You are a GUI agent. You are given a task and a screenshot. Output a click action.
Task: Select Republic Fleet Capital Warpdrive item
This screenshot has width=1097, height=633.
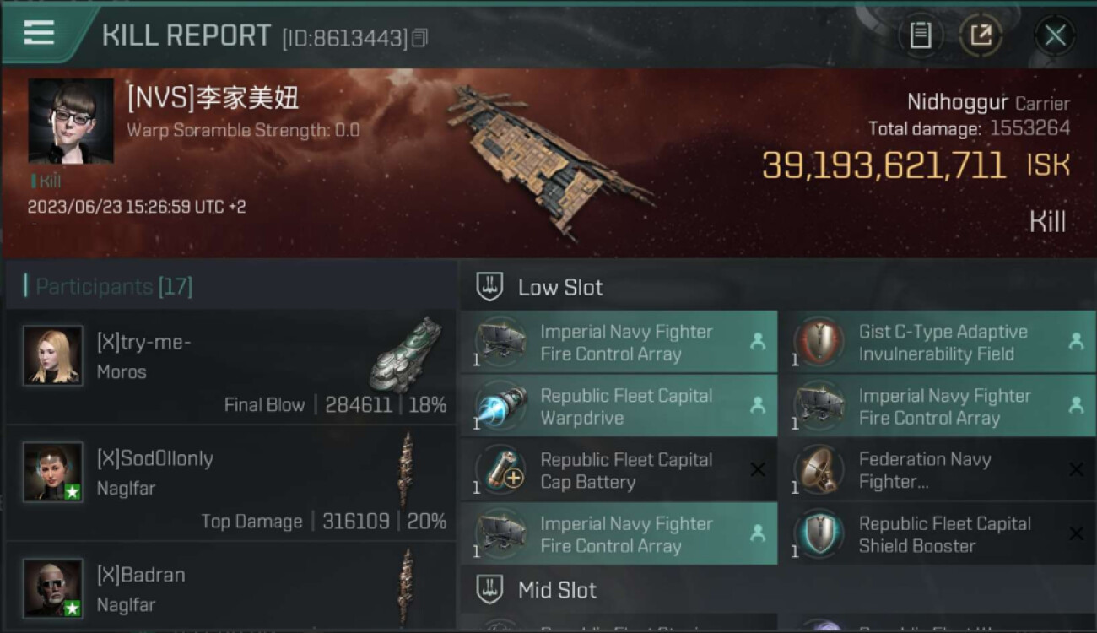click(x=619, y=406)
